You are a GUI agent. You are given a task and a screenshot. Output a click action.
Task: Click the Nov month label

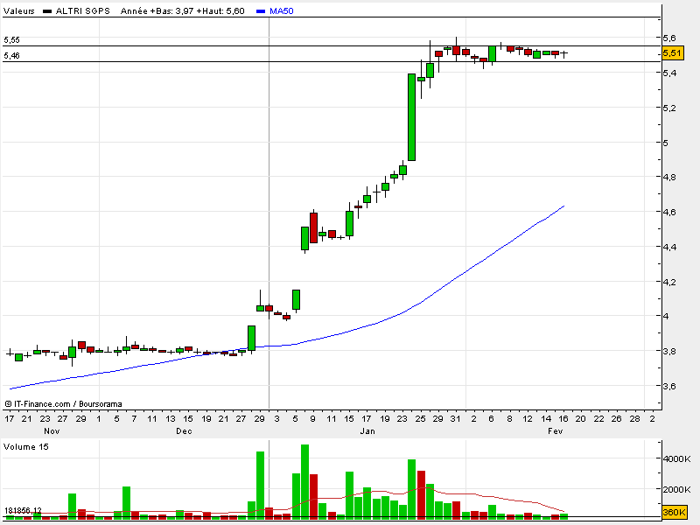coord(52,431)
